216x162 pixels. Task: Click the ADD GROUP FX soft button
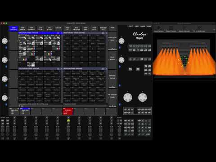tap(76, 28)
